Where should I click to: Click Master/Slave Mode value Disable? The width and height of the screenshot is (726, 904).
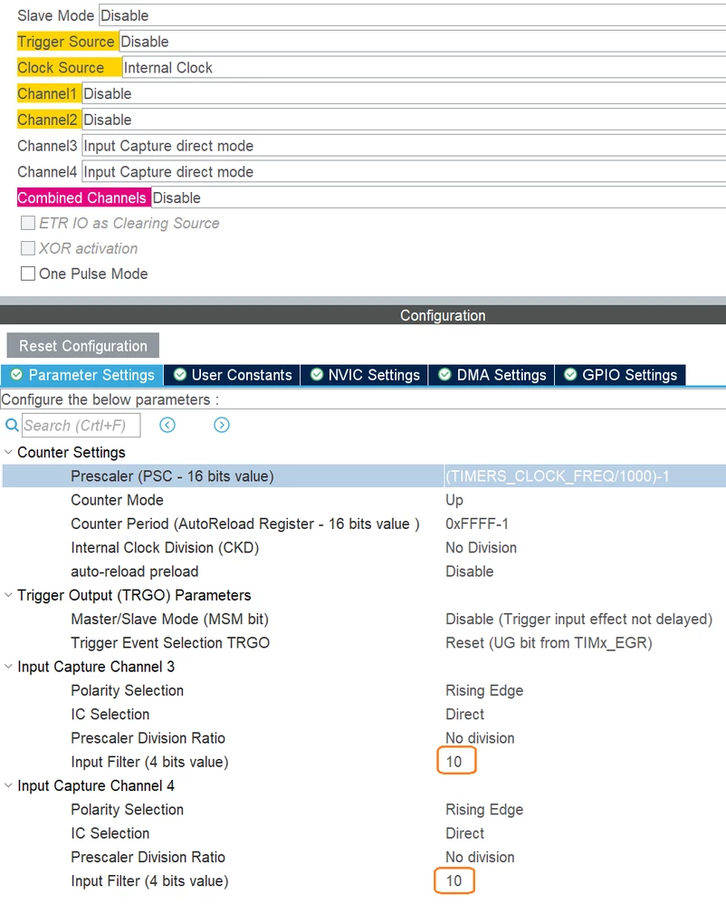(x=578, y=619)
